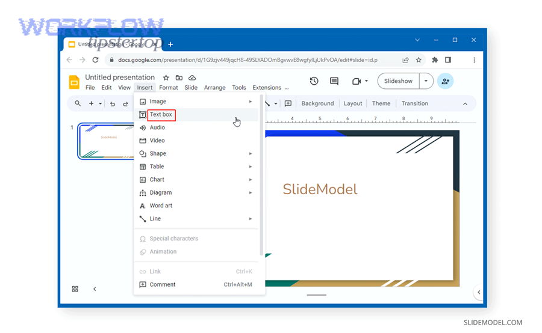542x333 pixels.
Task: Reload the browser page
Action: click(95, 60)
